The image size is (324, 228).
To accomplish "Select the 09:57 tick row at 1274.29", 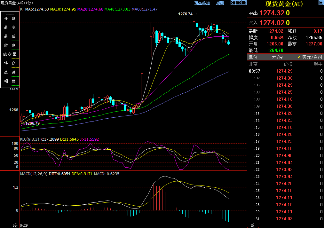I will pos(285,71).
